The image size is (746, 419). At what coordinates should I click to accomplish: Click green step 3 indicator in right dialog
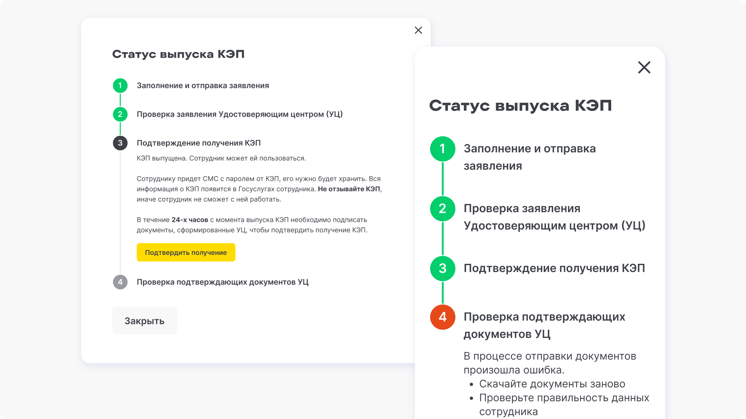(x=443, y=268)
